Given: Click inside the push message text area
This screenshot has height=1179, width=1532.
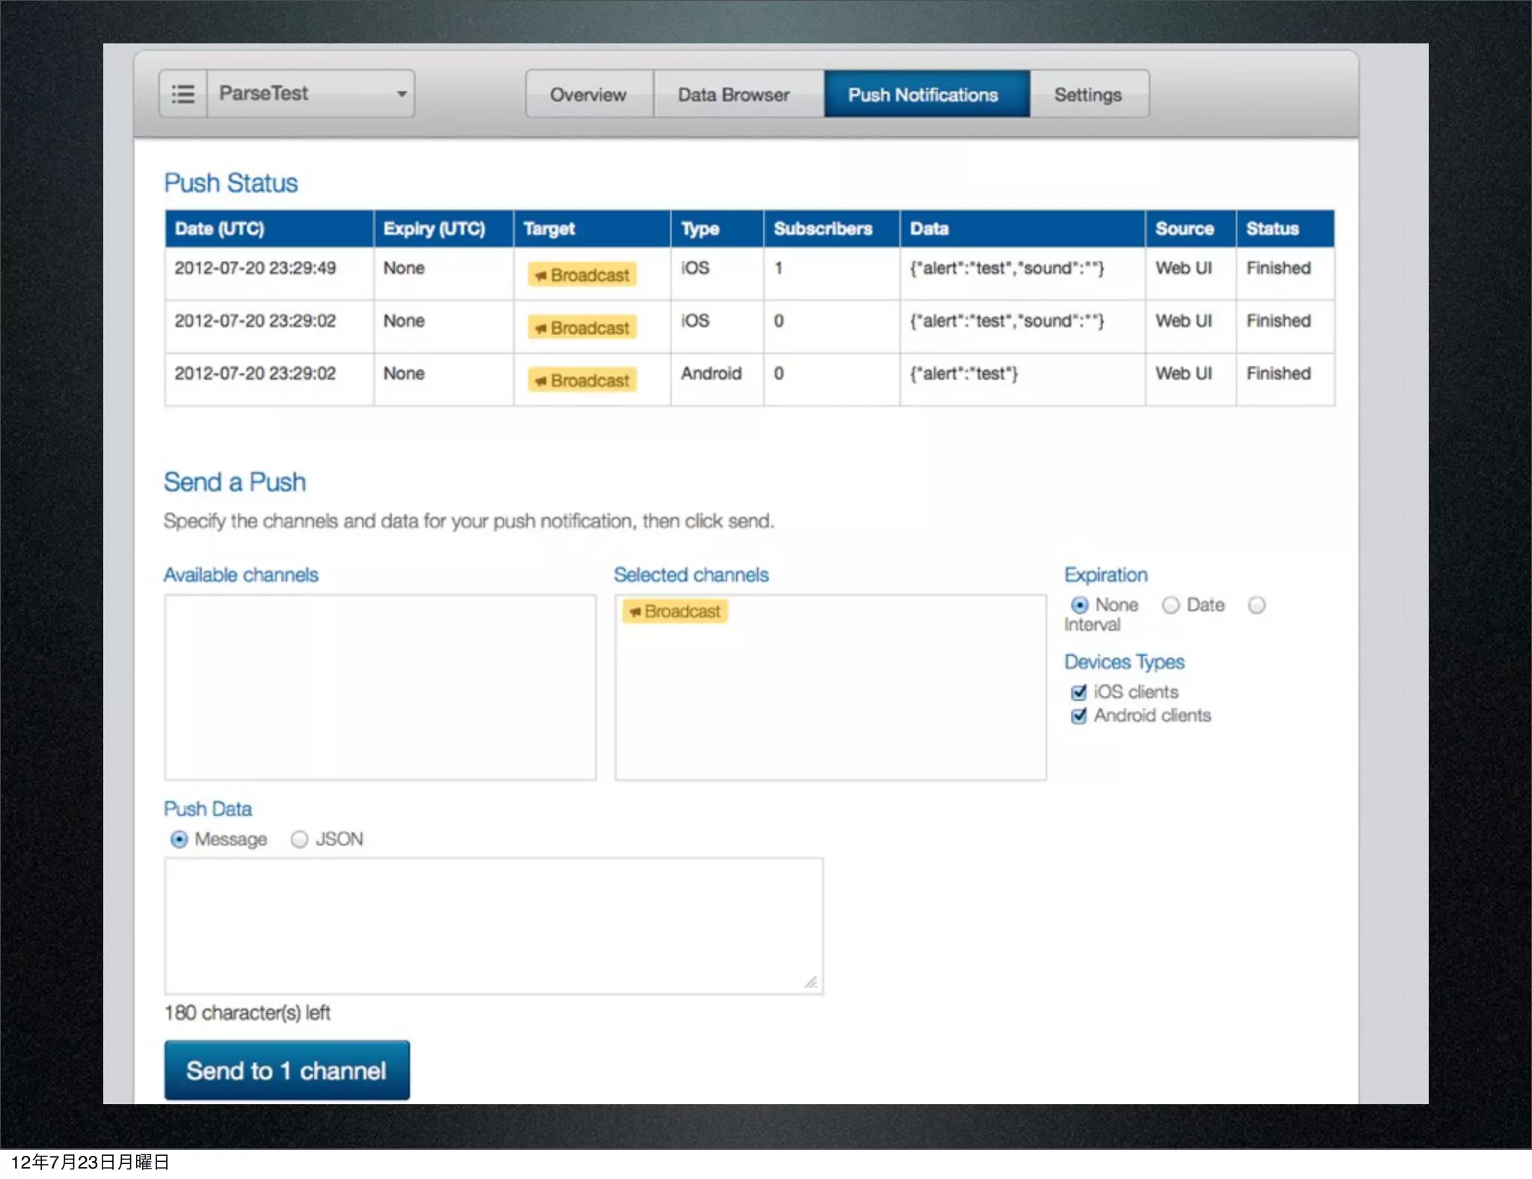Looking at the screenshot, I should click(x=494, y=926).
